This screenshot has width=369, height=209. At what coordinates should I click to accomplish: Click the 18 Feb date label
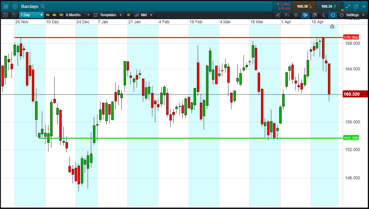point(196,22)
